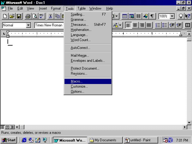192x144 pixels.
Task: Click horizontal scrollbar left arrow
Action: click(x=17, y=127)
